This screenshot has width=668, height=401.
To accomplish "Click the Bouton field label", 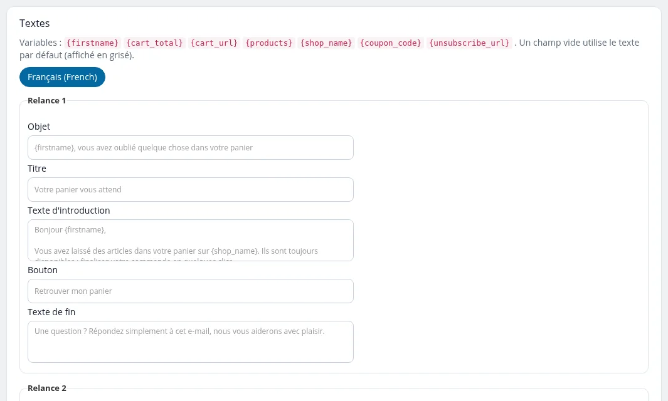I will [x=43, y=270].
